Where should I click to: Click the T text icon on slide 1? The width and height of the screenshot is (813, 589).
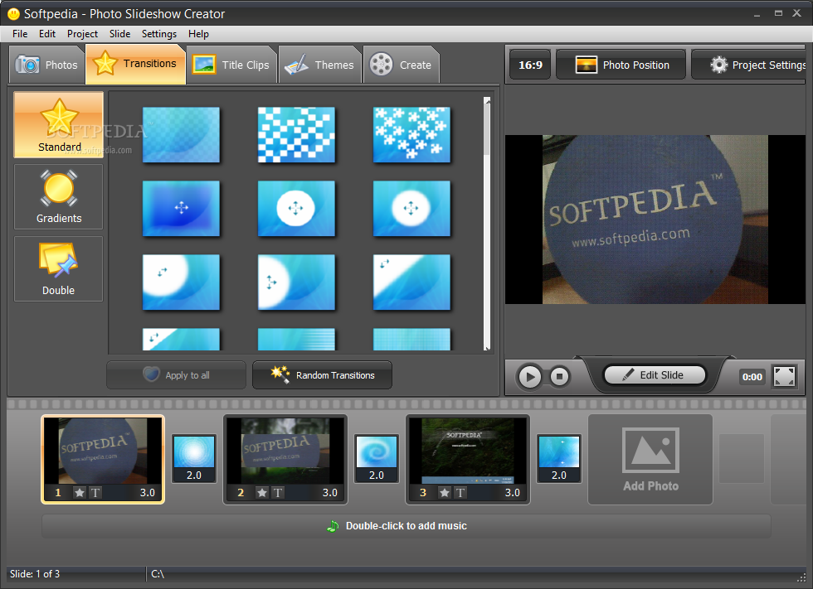(x=95, y=493)
